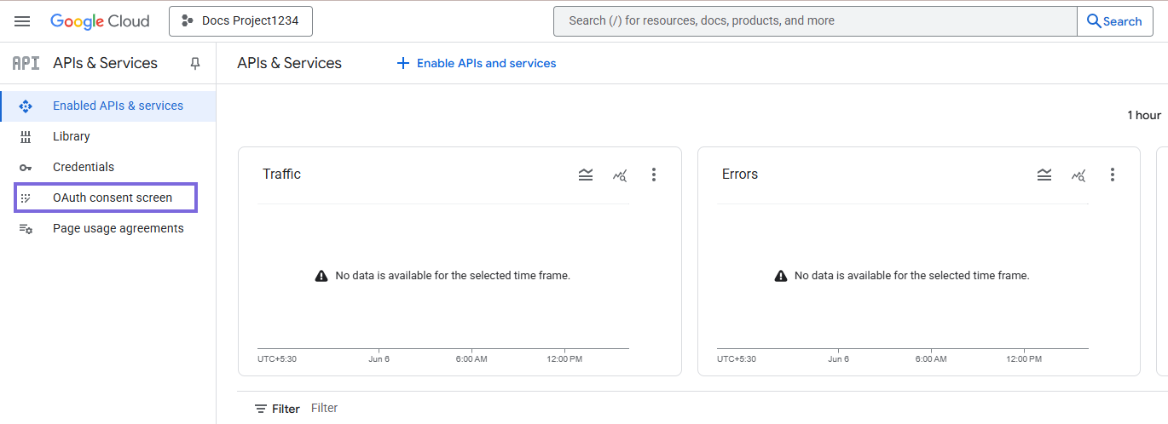This screenshot has height=424, width=1168.
Task: Explore Traffic chart metrics icon
Action: 620,175
